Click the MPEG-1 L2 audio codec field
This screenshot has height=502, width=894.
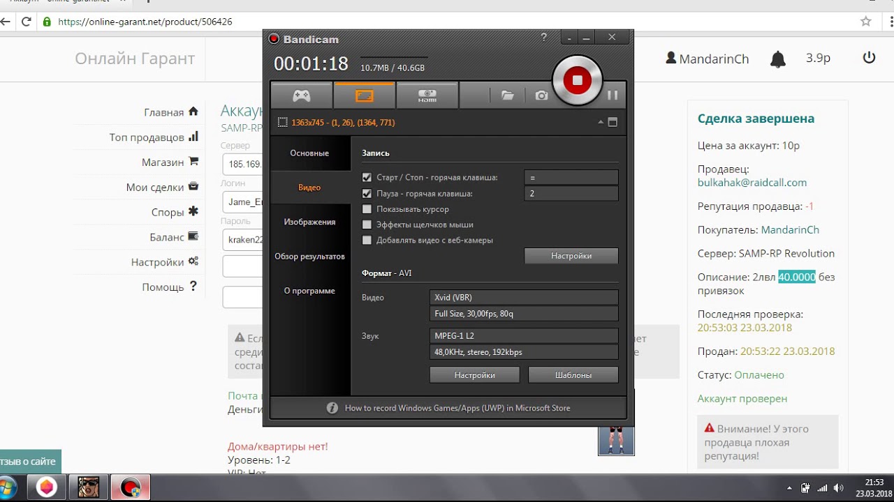(x=524, y=336)
